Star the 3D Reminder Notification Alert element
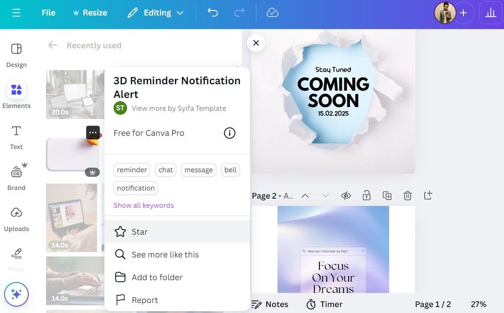Viewport: 504px width, 313px height. point(139,231)
